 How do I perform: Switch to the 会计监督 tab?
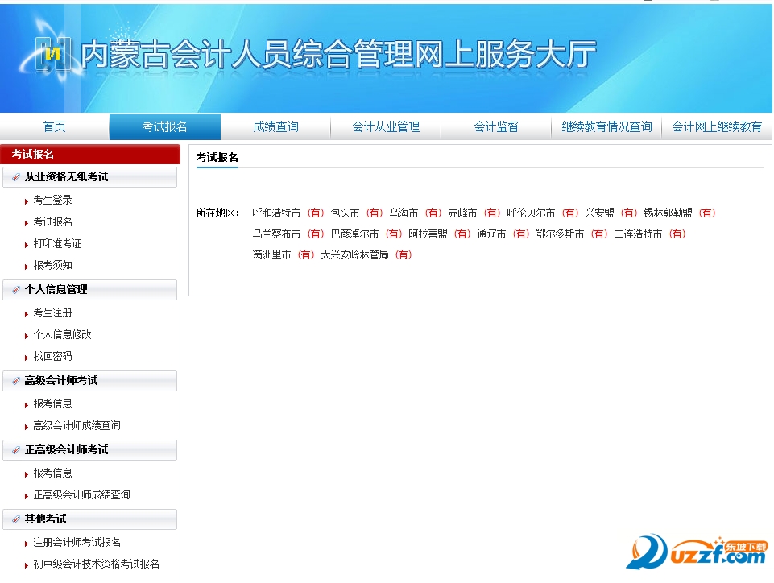[x=496, y=126]
